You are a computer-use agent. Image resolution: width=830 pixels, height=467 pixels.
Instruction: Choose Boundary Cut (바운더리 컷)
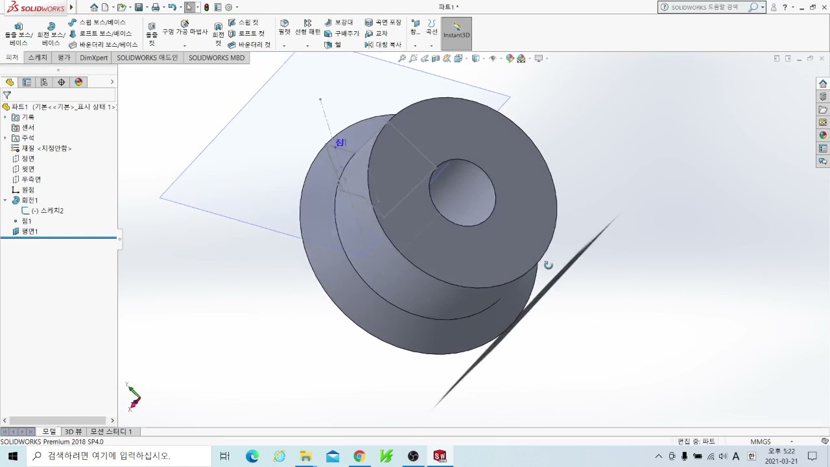pos(249,45)
